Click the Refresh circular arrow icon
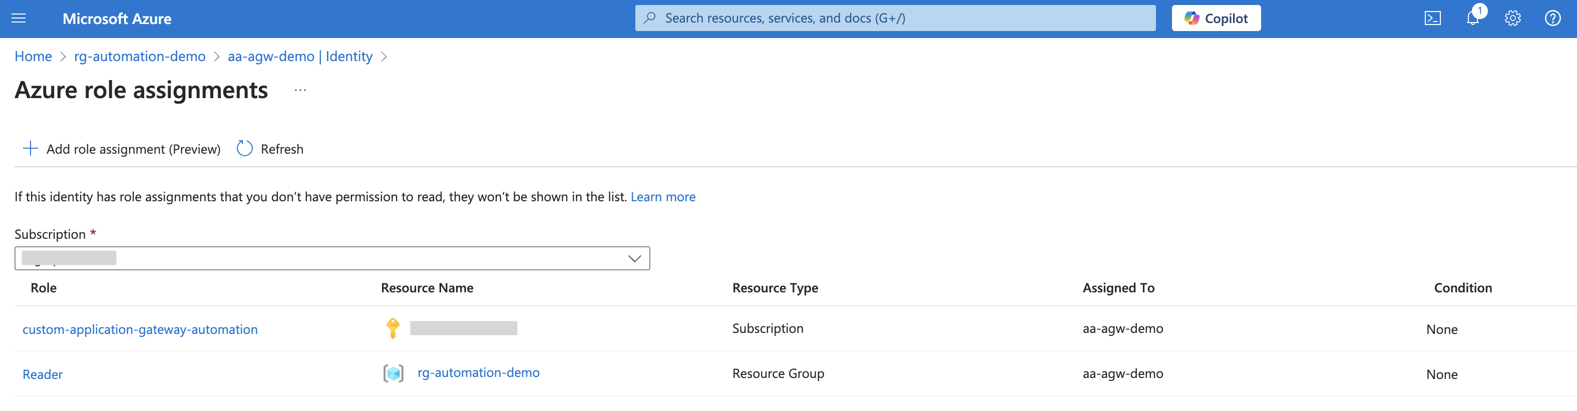This screenshot has width=1577, height=411. click(x=244, y=148)
